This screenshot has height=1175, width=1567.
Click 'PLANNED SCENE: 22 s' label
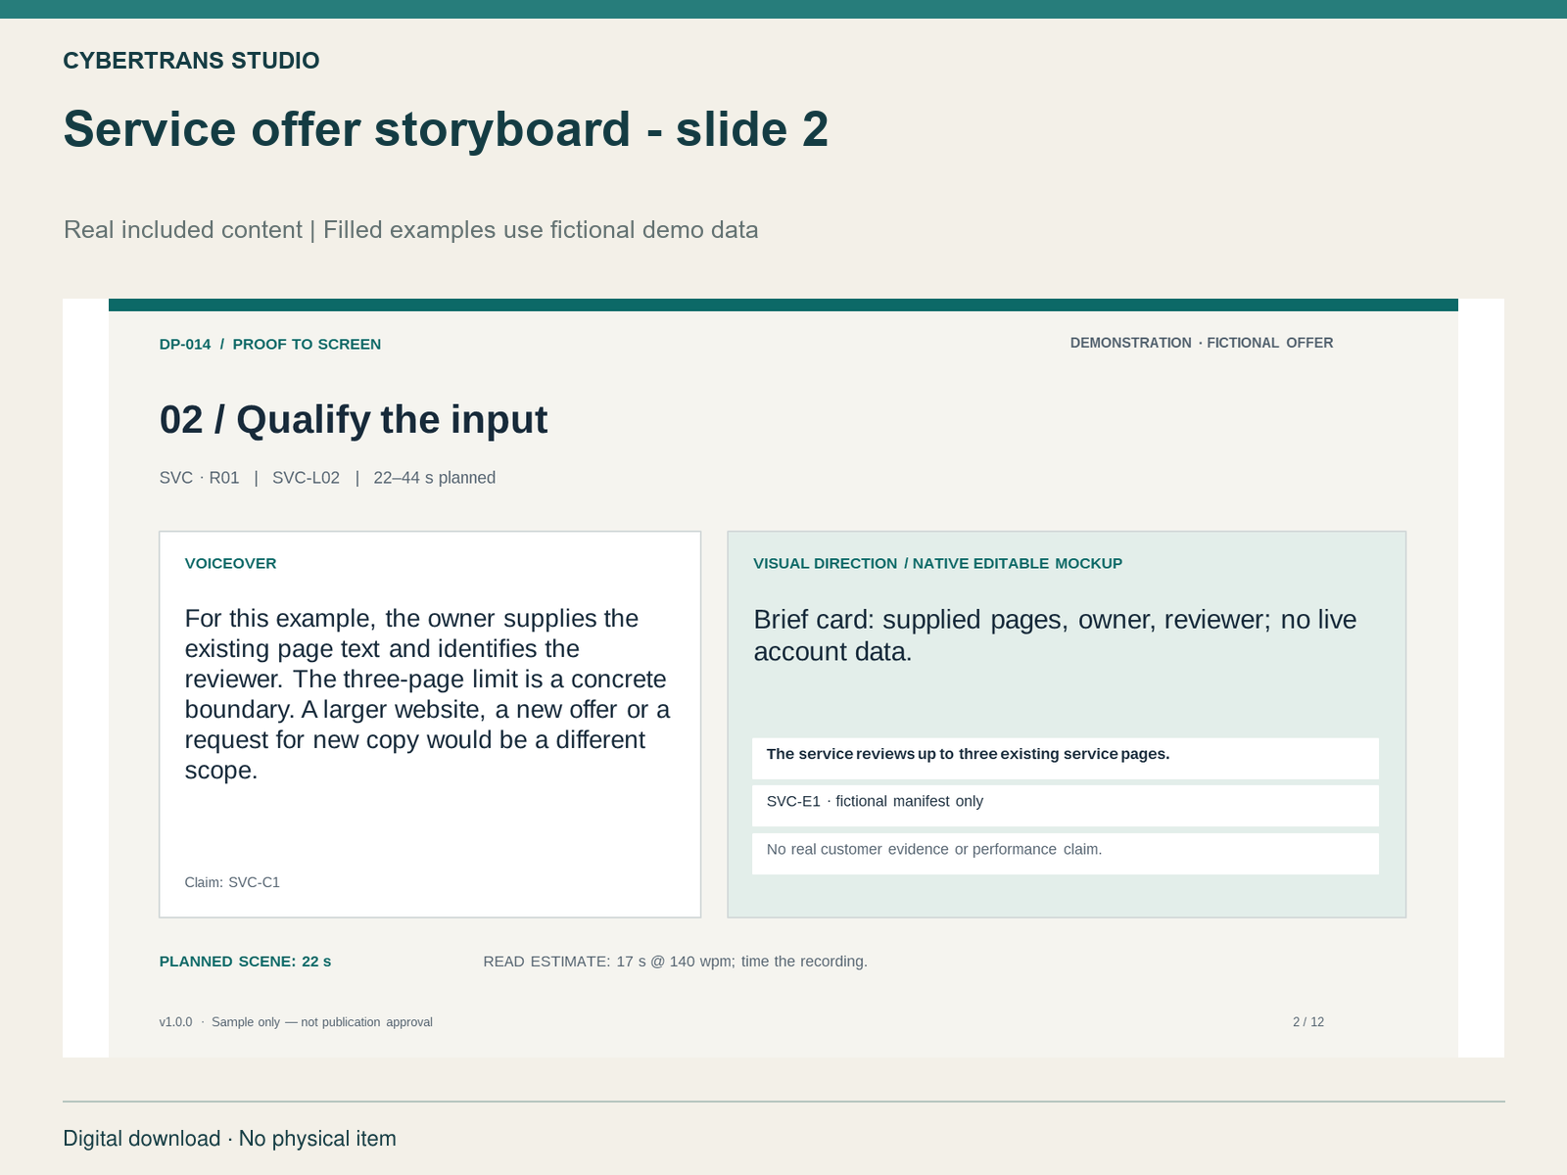(246, 962)
